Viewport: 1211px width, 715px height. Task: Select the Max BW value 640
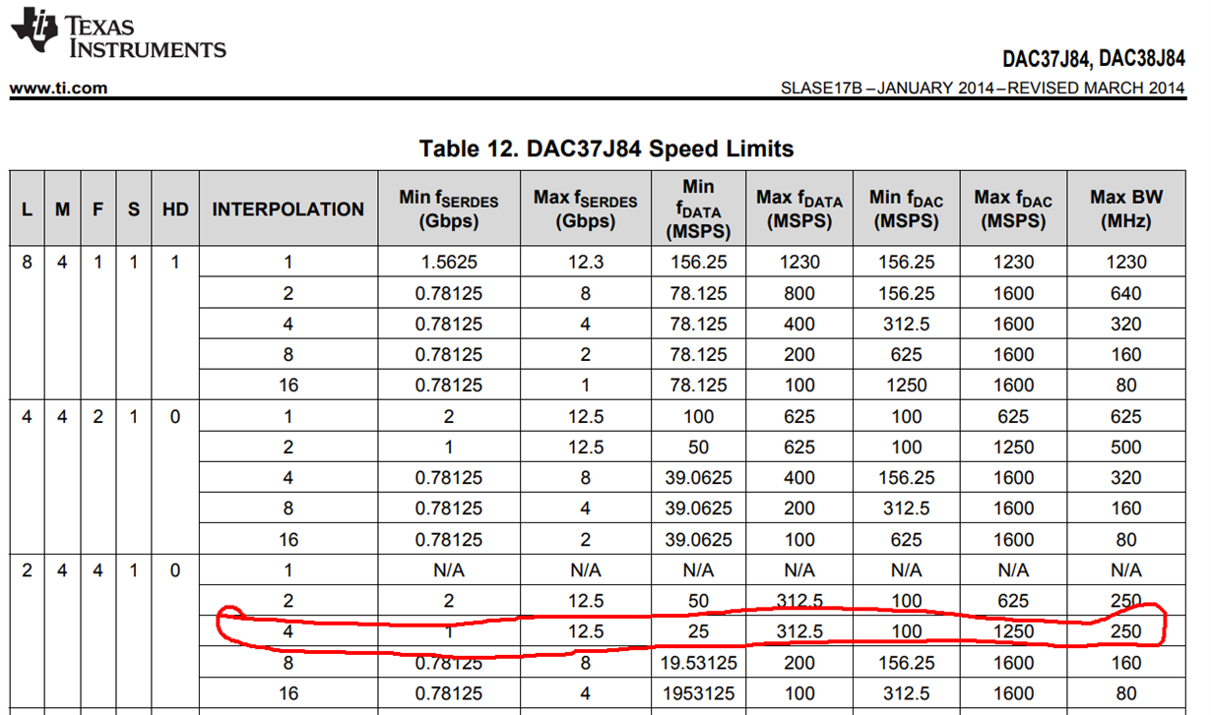point(1126,293)
